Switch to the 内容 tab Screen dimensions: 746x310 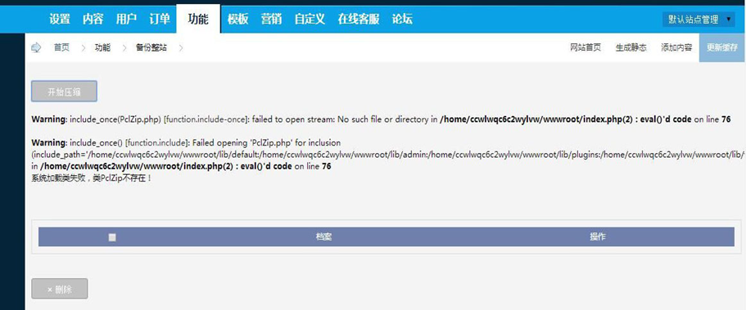93,19
